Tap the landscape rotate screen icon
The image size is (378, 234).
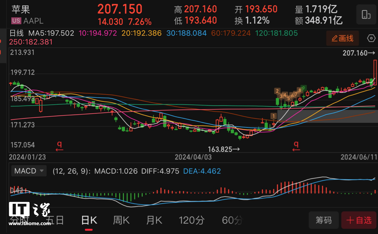click(x=366, y=14)
